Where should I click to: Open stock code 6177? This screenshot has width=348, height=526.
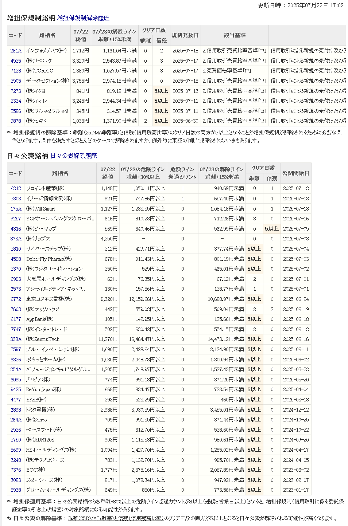pos(16,319)
